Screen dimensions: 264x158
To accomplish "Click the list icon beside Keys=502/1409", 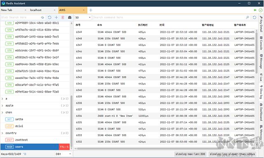I will 25,154.
